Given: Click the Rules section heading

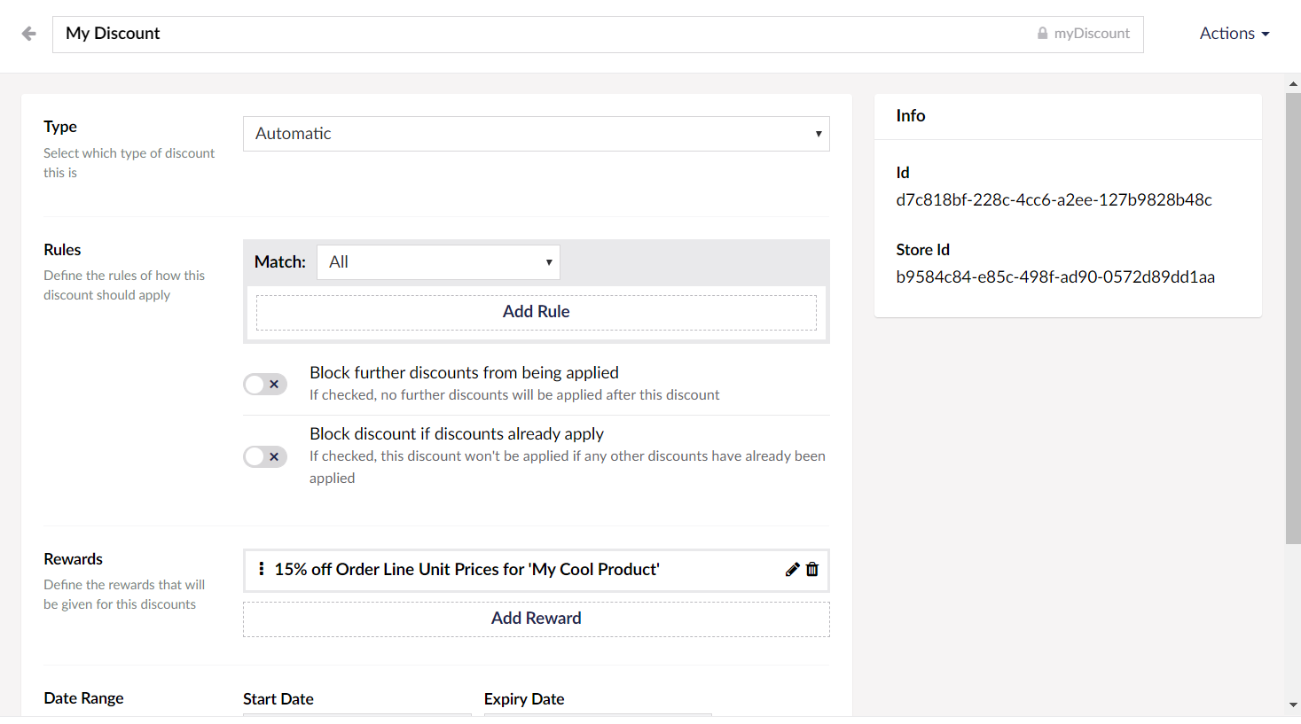Looking at the screenshot, I should click(x=62, y=250).
